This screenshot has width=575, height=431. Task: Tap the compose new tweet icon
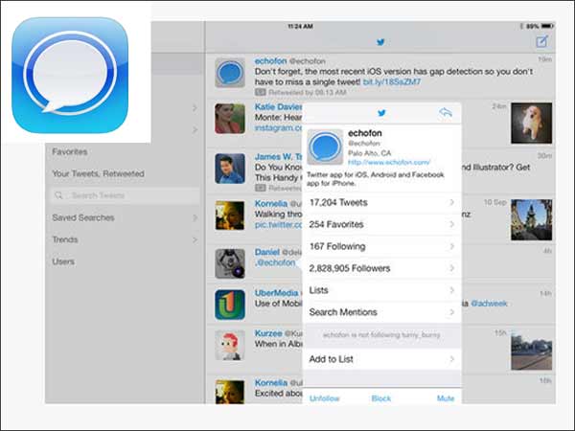542,41
